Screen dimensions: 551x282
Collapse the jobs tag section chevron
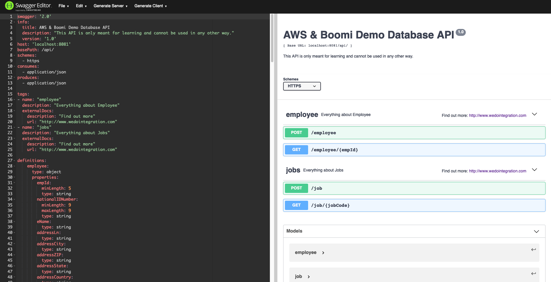tap(534, 170)
